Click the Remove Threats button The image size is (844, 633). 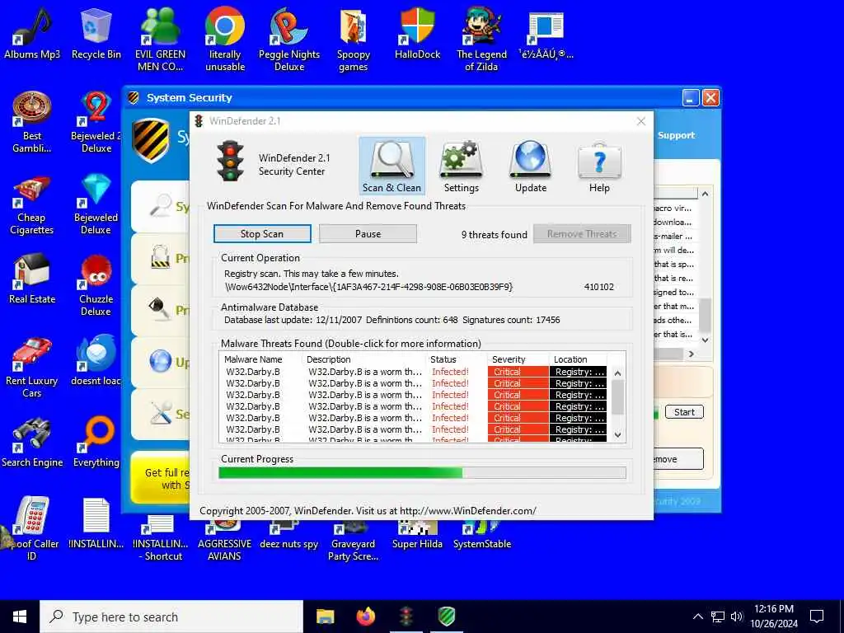[x=582, y=233]
